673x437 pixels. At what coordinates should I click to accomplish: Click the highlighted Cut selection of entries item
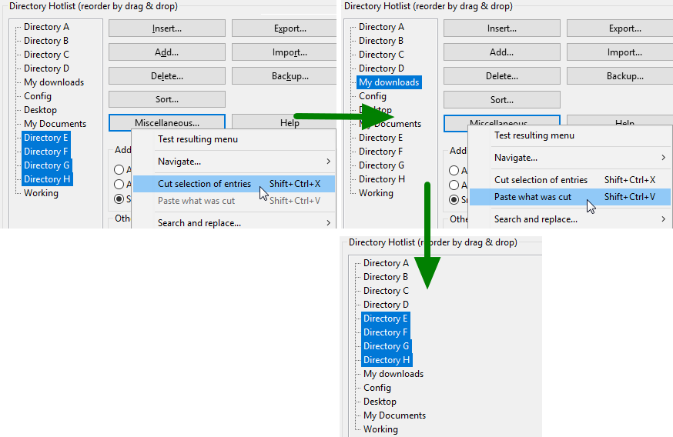click(204, 184)
